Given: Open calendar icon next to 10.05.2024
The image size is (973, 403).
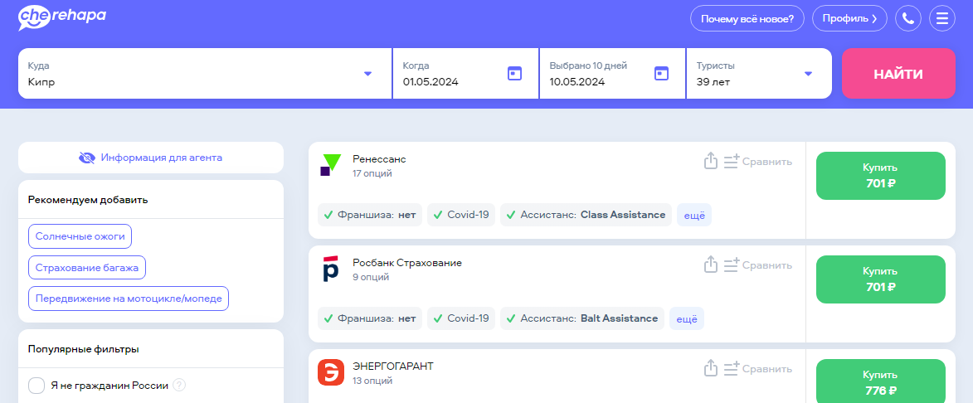Looking at the screenshot, I should [x=661, y=73].
